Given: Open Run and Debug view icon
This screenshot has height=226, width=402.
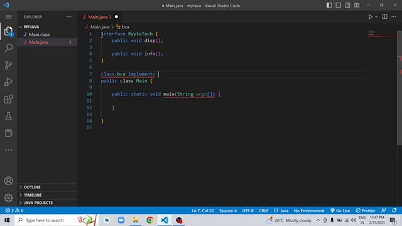Looking at the screenshot, I should tap(8, 82).
